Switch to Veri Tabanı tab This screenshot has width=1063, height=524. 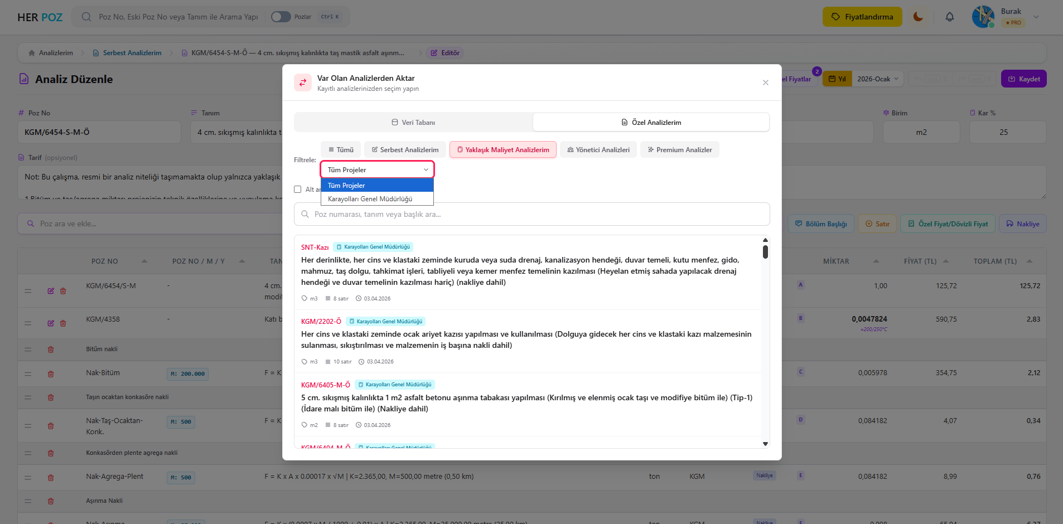pyautogui.click(x=413, y=122)
